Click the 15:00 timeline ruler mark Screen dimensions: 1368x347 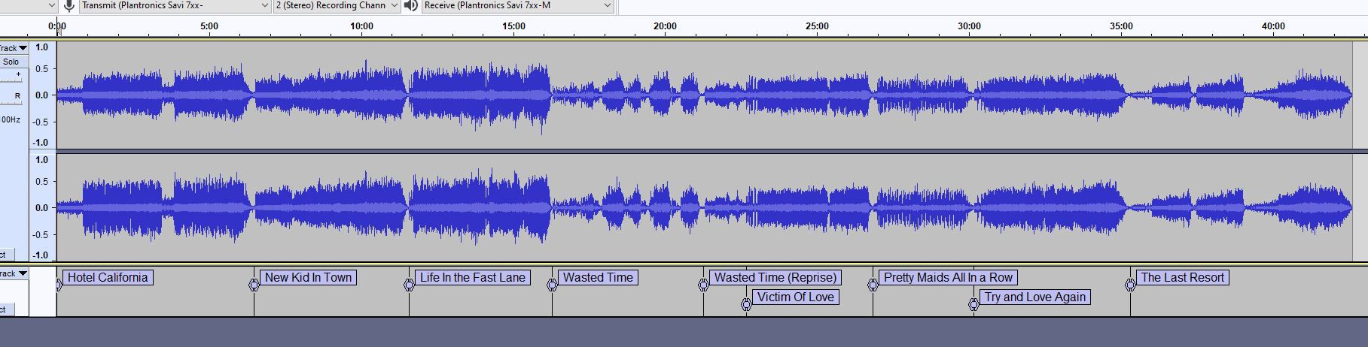click(x=513, y=26)
